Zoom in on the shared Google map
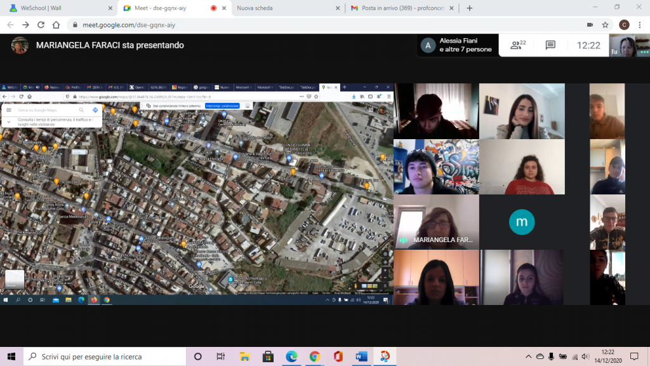 pos(385,270)
